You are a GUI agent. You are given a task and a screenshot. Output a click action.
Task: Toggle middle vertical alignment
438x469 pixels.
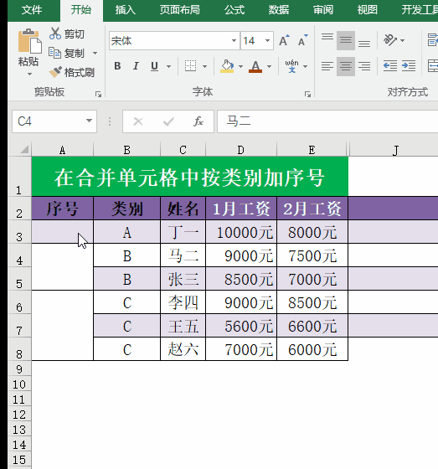point(346,40)
